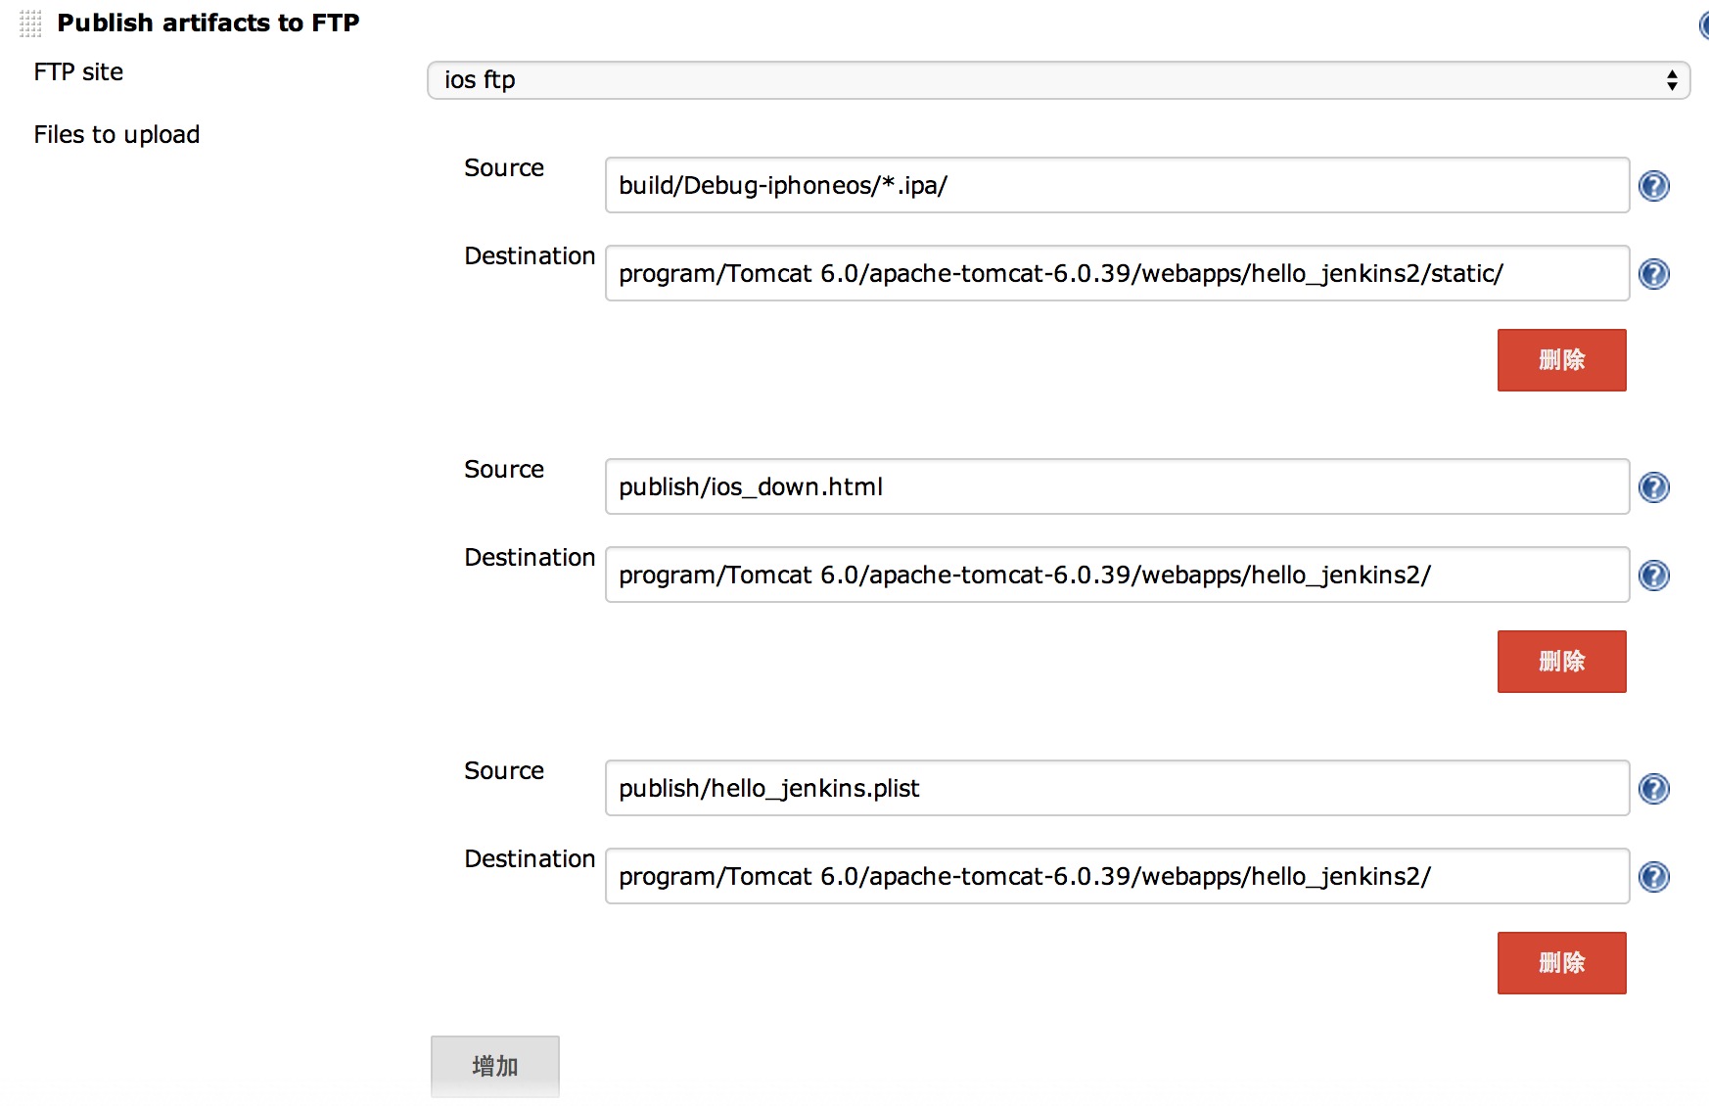Focus the second entry's destination field

tap(1117, 575)
